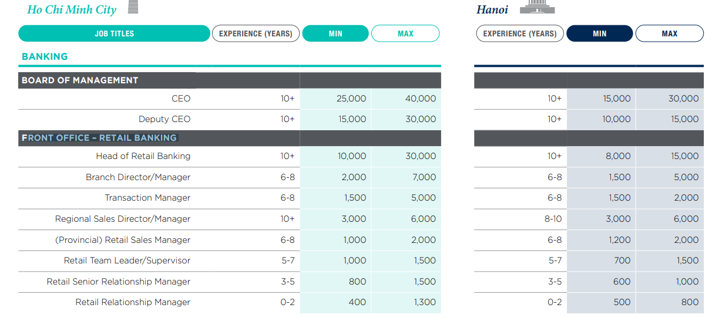712x318 pixels.
Task: Click Retail Relationship Manager job title
Action: click(133, 302)
